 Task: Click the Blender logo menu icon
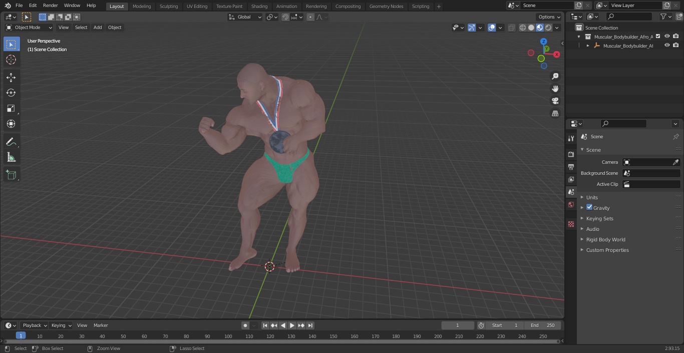tap(8, 6)
